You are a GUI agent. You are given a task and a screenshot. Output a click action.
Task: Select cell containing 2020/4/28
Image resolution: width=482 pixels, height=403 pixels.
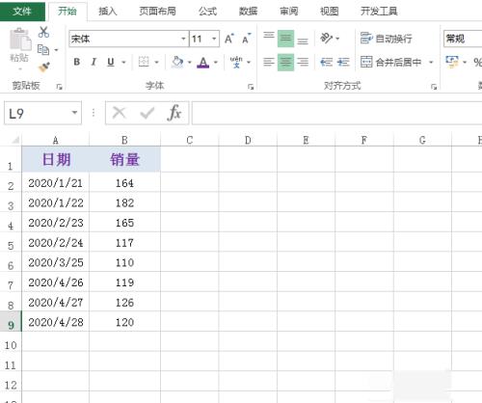point(56,322)
